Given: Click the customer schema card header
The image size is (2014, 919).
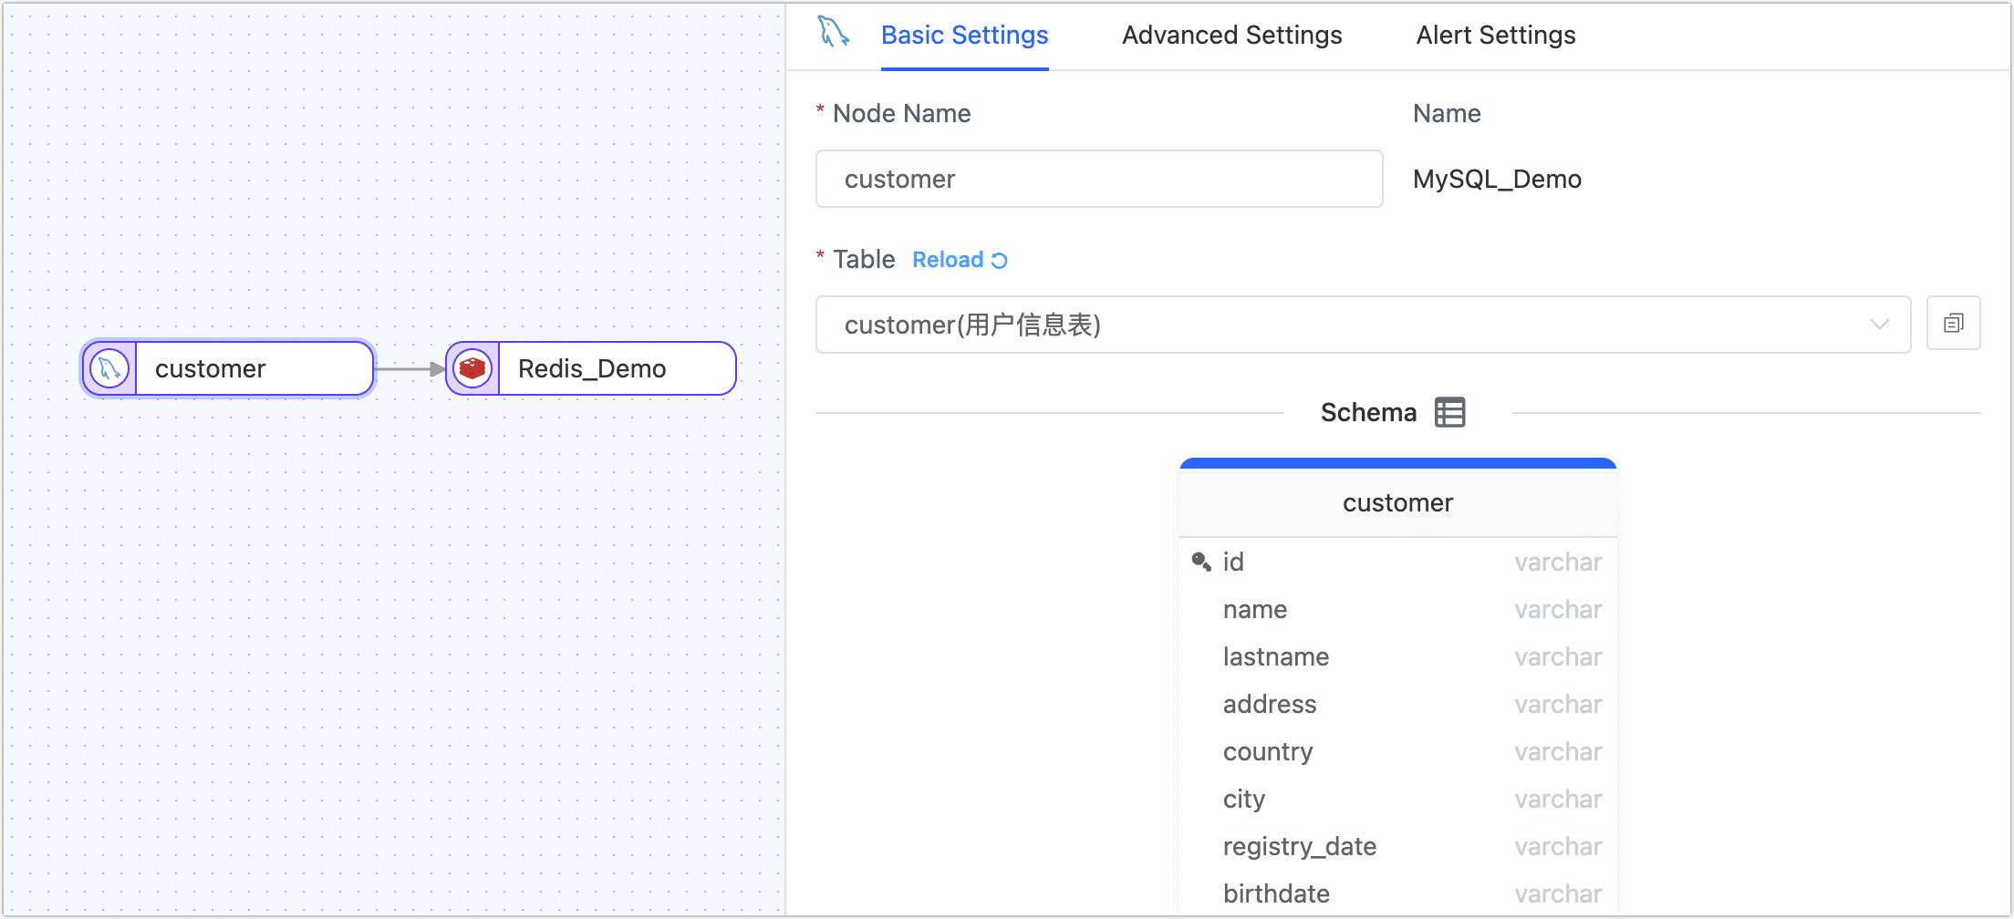Looking at the screenshot, I should coord(1397,501).
